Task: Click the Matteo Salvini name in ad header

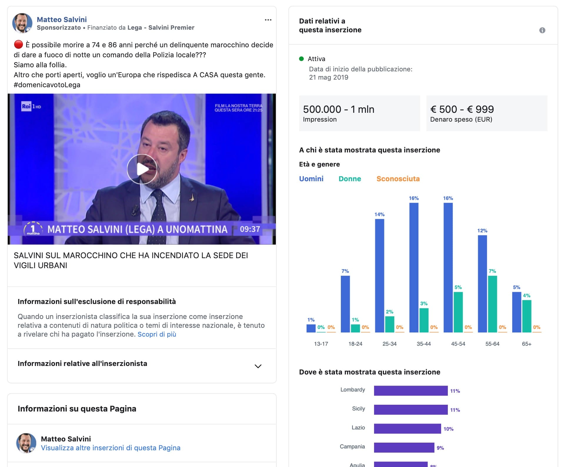Action: 62,19
